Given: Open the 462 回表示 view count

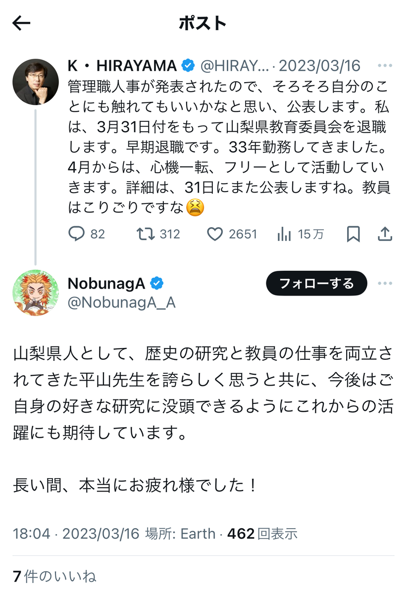Looking at the screenshot, I should click(262, 533).
